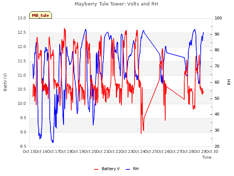Toggle Battery V legend entry
The image size is (234, 176).
[x=107, y=169]
